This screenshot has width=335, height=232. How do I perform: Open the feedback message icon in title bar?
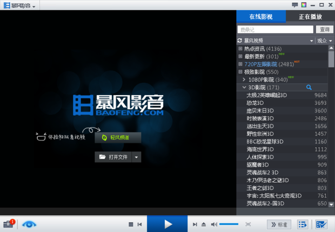295,5
